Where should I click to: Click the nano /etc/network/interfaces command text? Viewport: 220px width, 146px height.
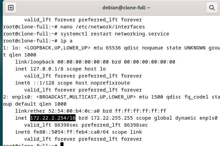point(102,27)
